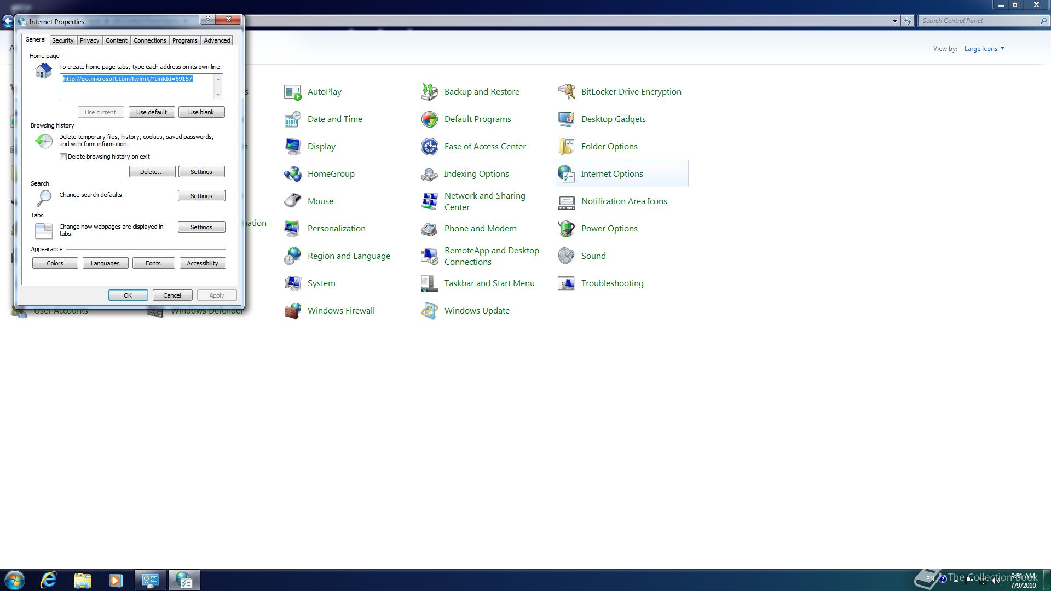Image resolution: width=1051 pixels, height=591 pixels.
Task: Open the Programs tab
Action: click(185, 40)
